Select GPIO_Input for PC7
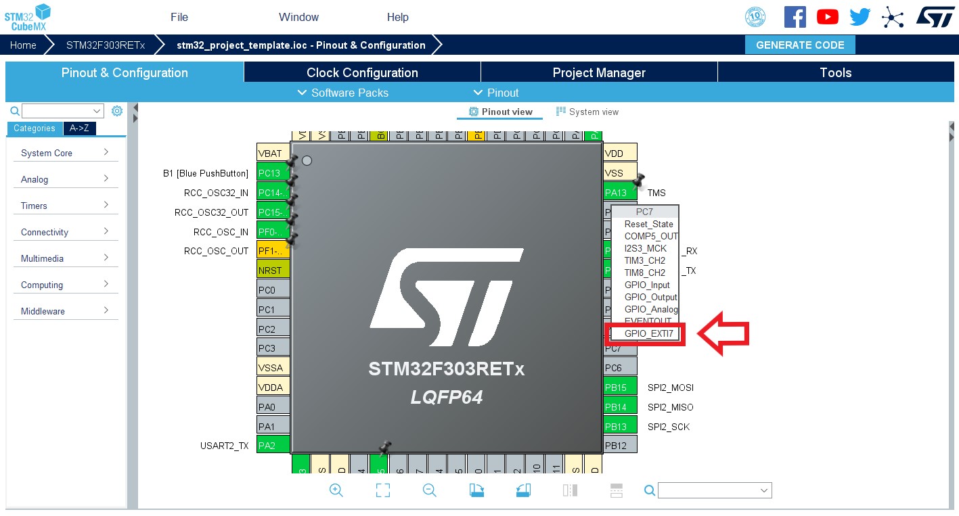959x516 pixels. pos(645,285)
